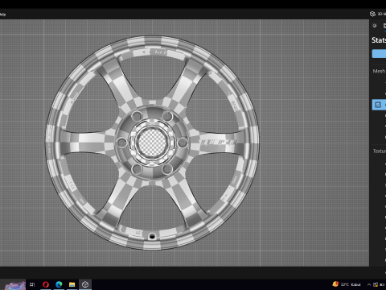Select the 3D Viewer taskbar icon
Screen dimensions: 386x290
[x=85, y=284]
